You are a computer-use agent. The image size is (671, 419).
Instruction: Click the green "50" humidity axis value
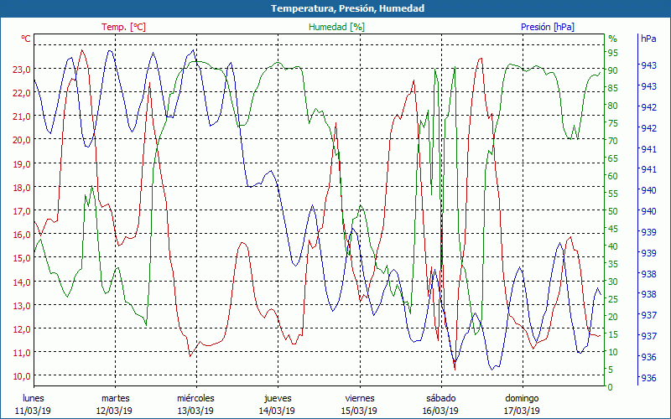tap(613, 211)
